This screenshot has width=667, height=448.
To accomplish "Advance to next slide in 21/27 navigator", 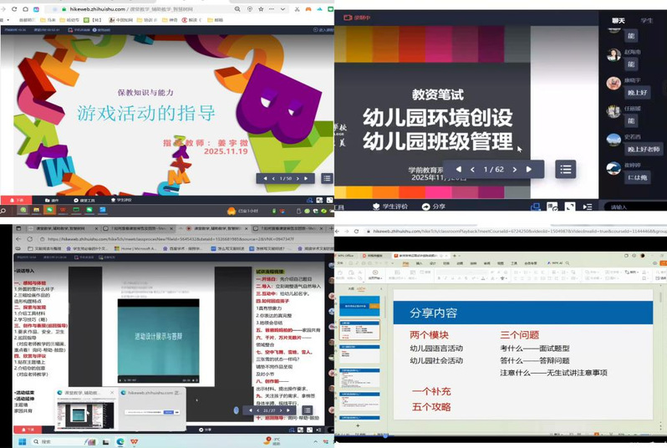I will tap(283, 410).
